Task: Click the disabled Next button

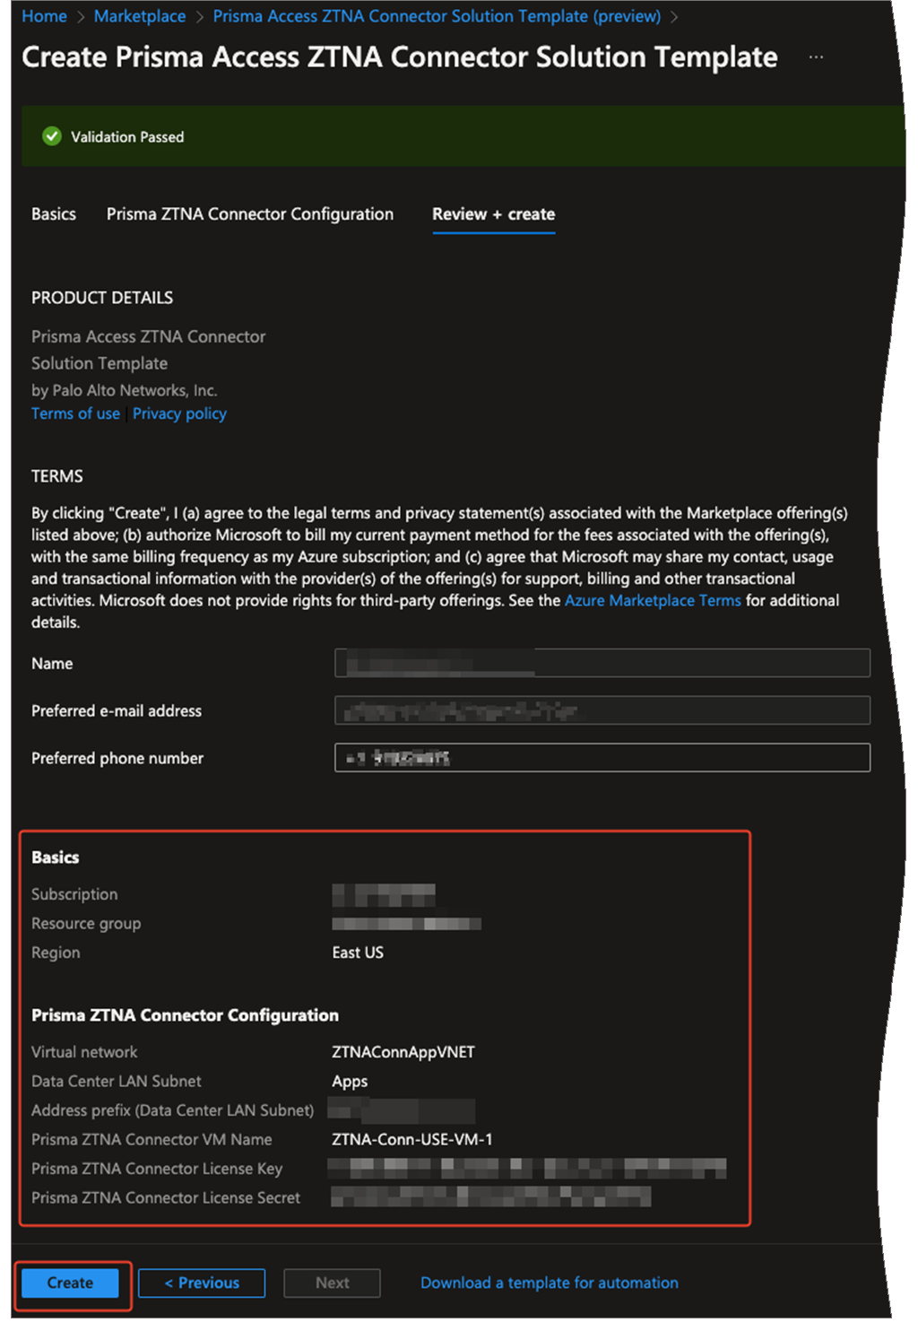Action: click(x=332, y=1283)
